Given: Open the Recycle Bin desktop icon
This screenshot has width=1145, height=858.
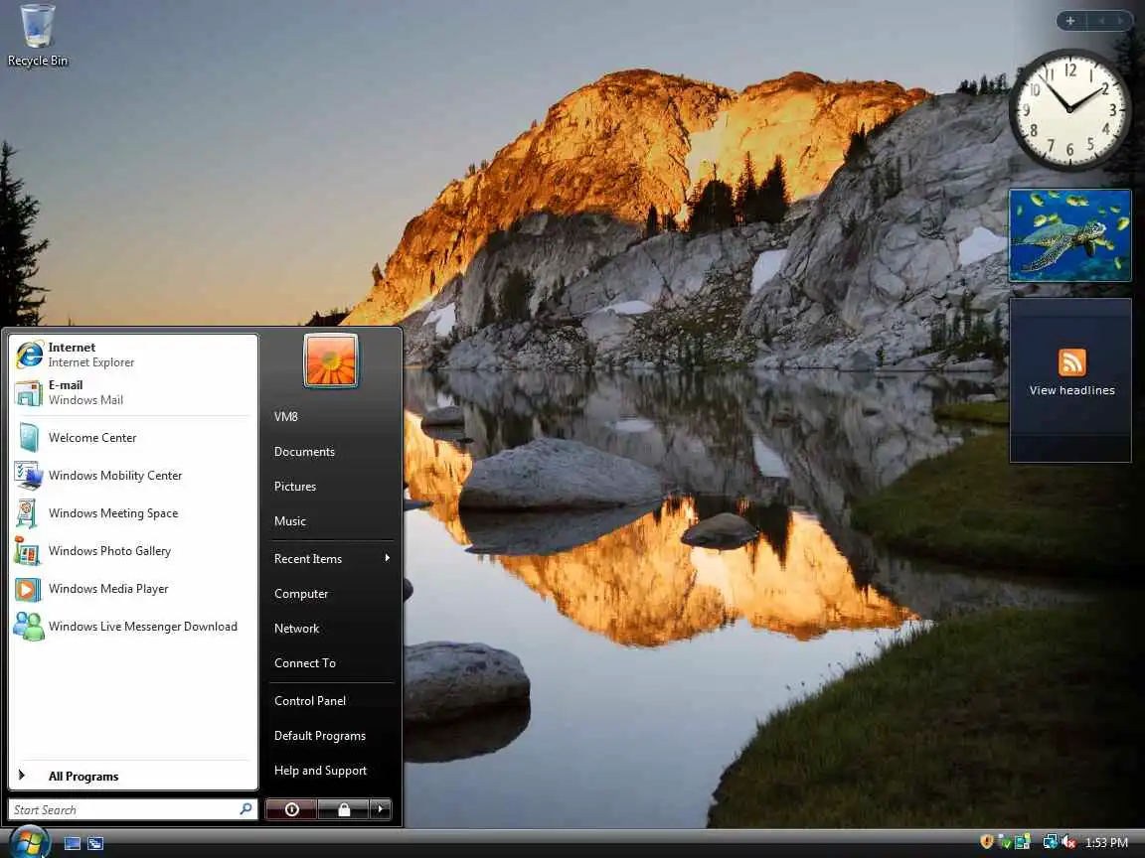Looking at the screenshot, I should click(37, 35).
